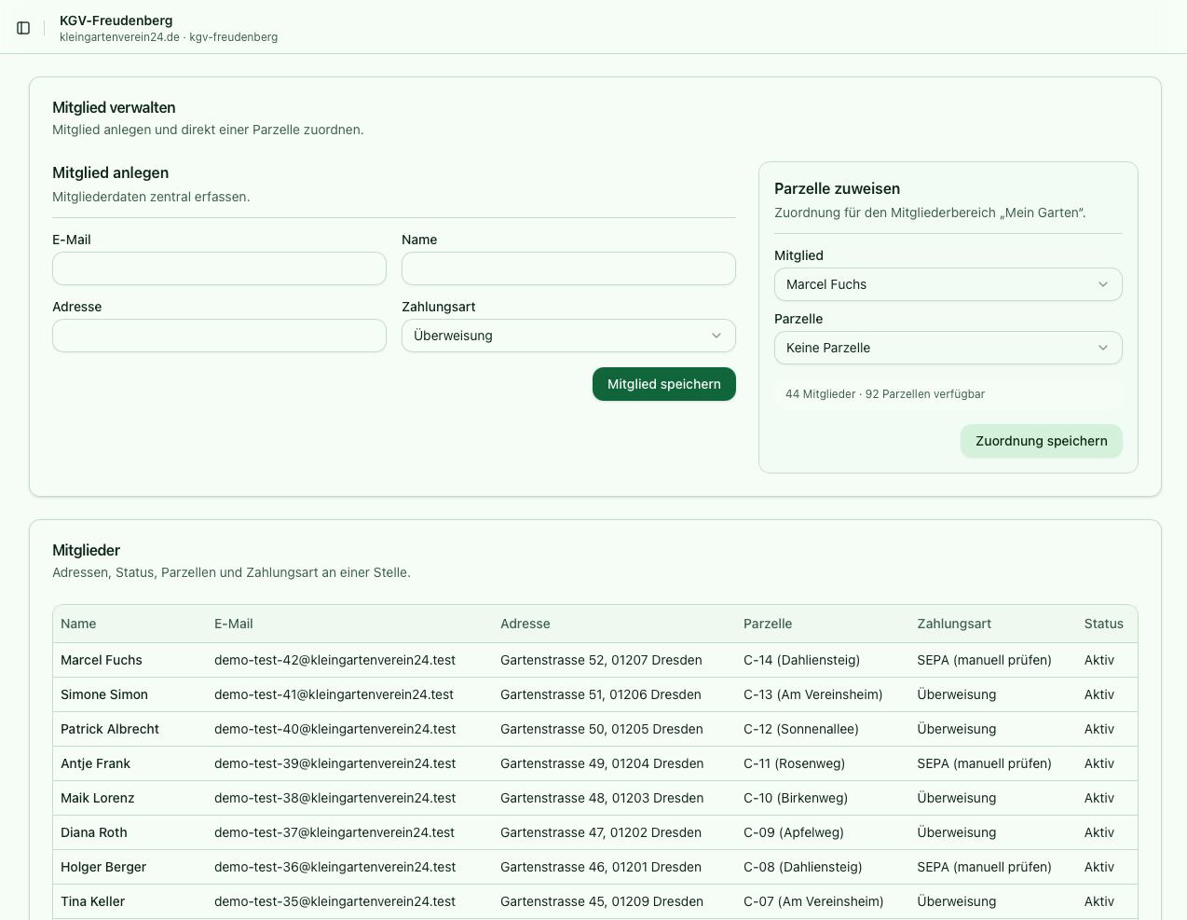This screenshot has width=1187, height=920.
Task: Click address Gartenstrasse 48, 01203 Dresden
Action: click(x=602, y=798)
